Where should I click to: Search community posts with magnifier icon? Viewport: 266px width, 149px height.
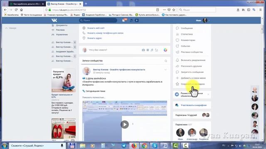(166, 61)
